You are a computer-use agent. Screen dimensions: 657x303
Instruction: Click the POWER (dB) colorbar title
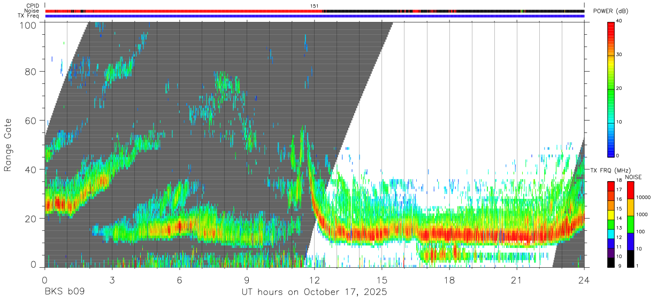coord(611,11)
